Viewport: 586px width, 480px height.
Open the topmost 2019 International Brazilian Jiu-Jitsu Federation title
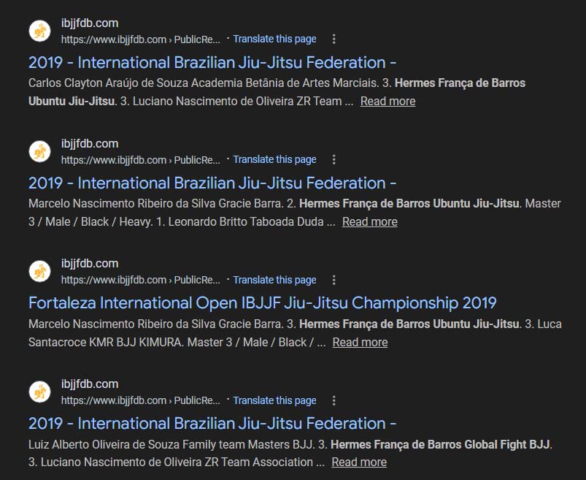(212, 63)
